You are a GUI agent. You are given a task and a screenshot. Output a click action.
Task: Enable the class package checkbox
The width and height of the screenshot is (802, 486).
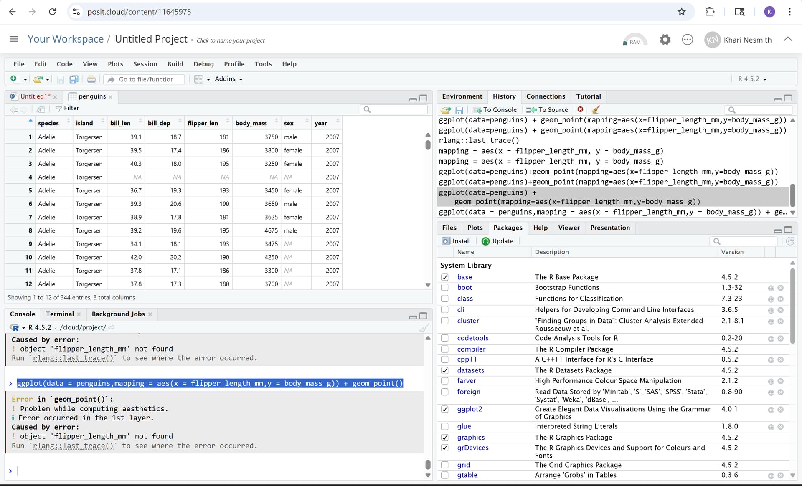[445, 299]
